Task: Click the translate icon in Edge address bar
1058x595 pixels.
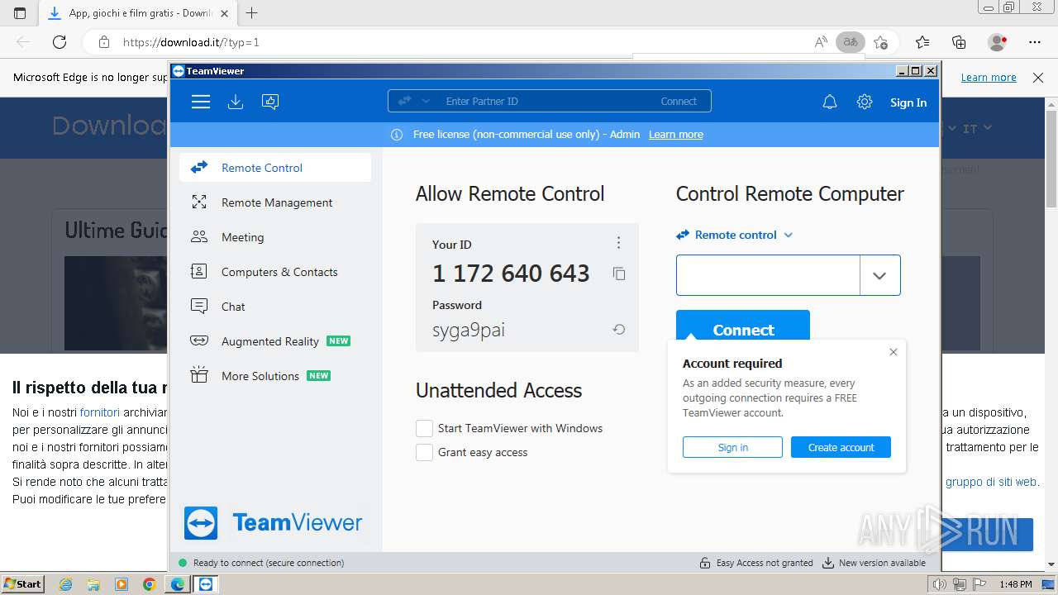Action: 850,42
